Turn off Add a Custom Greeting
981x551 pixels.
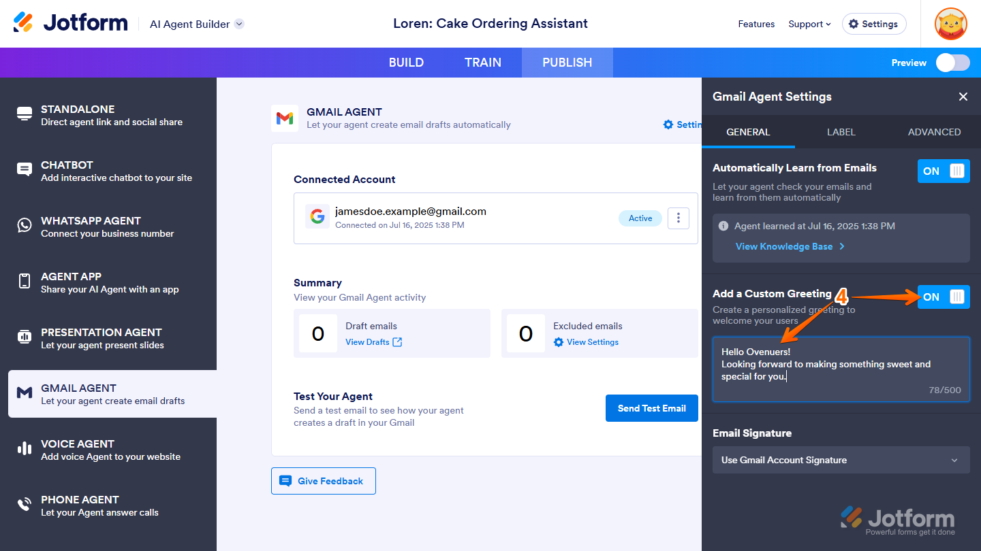[944, 297]
